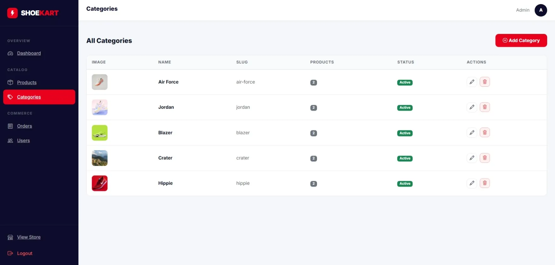Click the Active badge in Crater row
This screenshot has width=555, height=265.
coord(405,158)
